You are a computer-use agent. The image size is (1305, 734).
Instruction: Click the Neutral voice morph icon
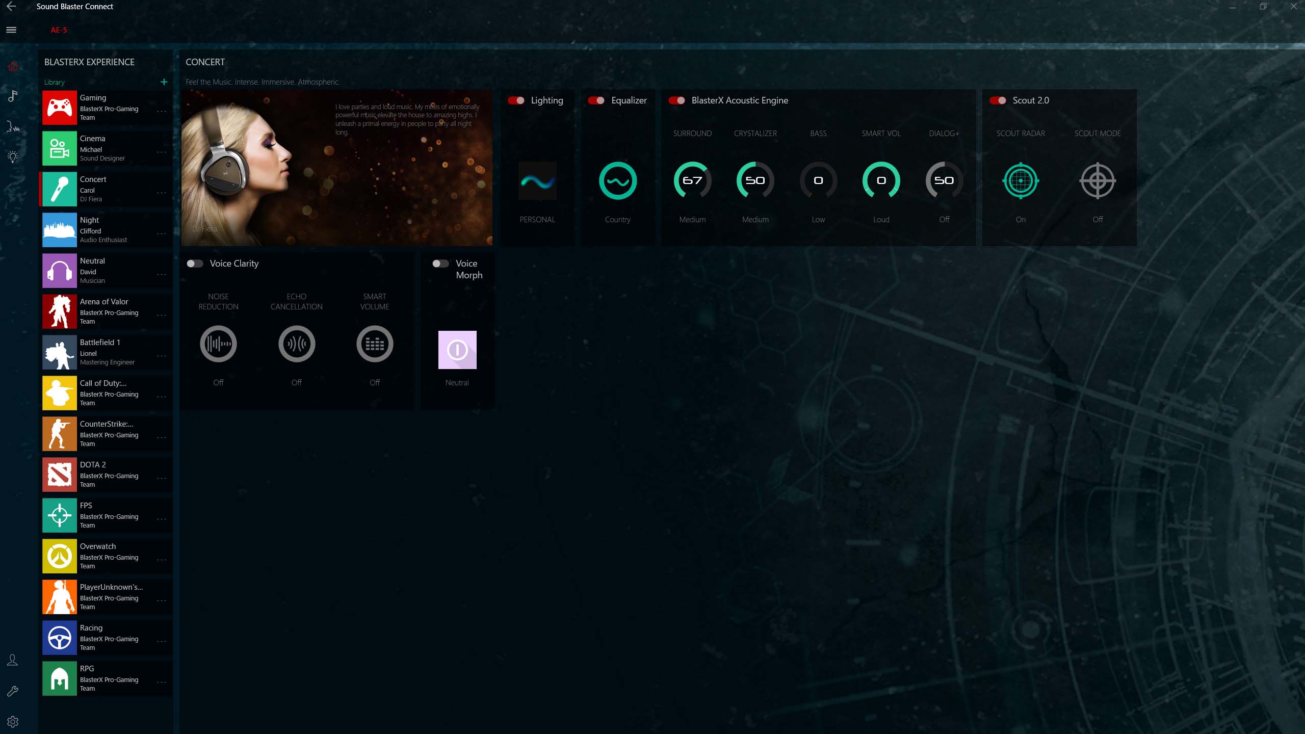[x=457, y=350]
